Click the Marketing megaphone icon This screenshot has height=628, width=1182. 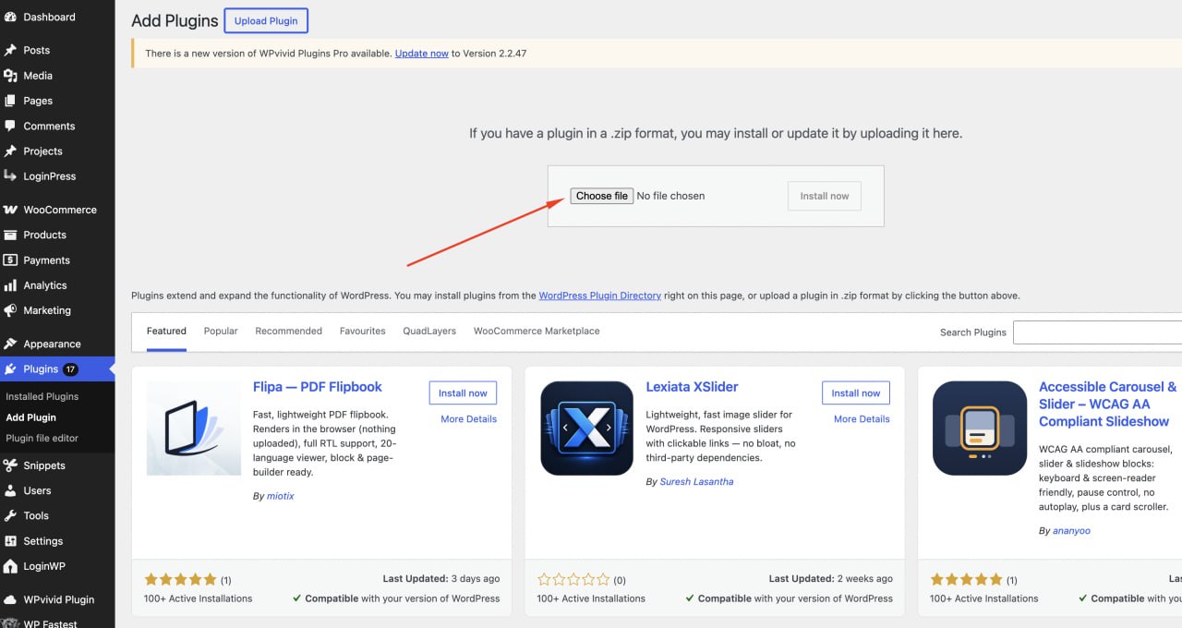pos(10,310)
